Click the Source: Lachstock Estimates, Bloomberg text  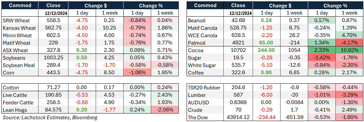[x=50, y=118]
